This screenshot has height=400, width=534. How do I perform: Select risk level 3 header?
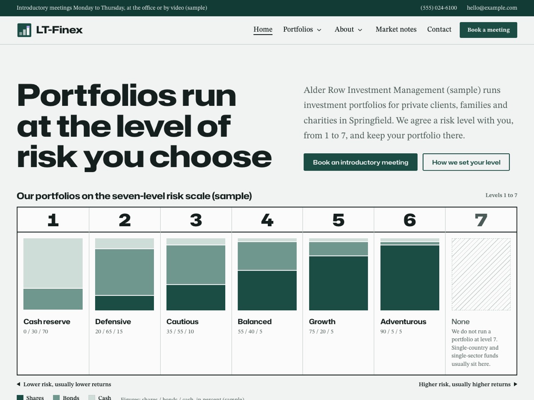tap(196, 220)
